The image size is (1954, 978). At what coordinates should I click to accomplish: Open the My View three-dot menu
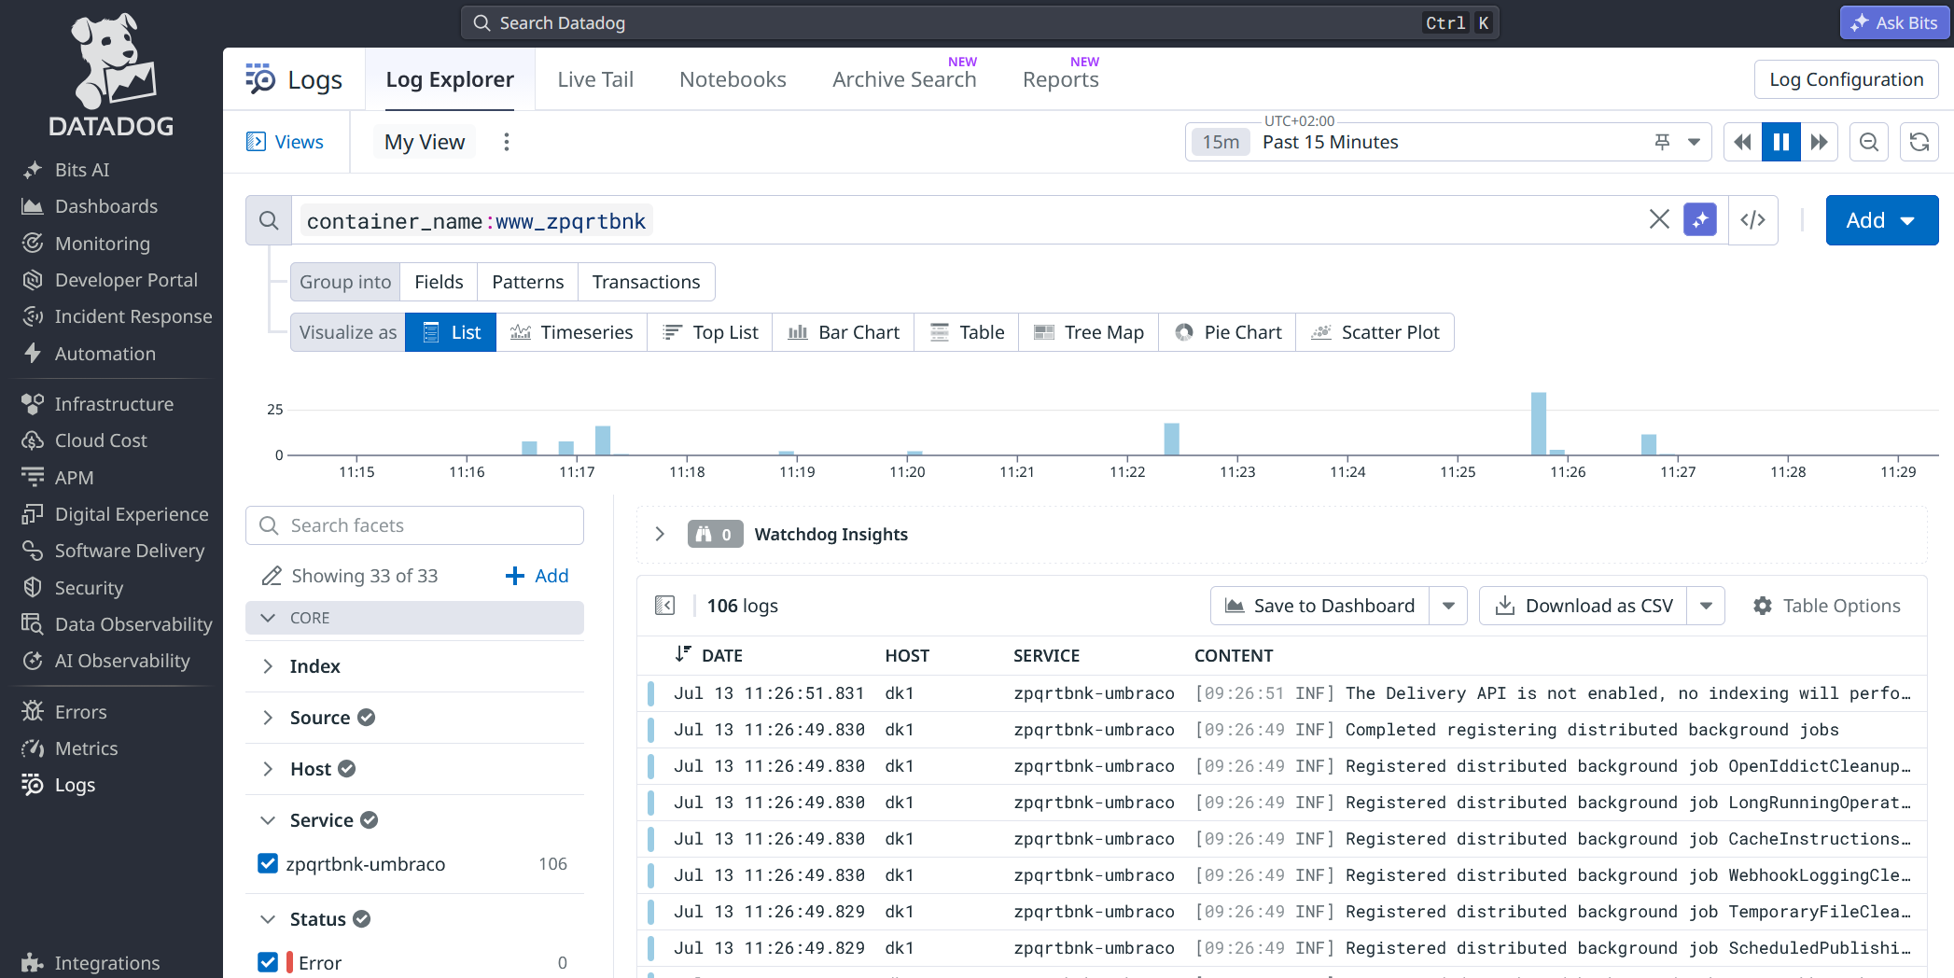507,142
